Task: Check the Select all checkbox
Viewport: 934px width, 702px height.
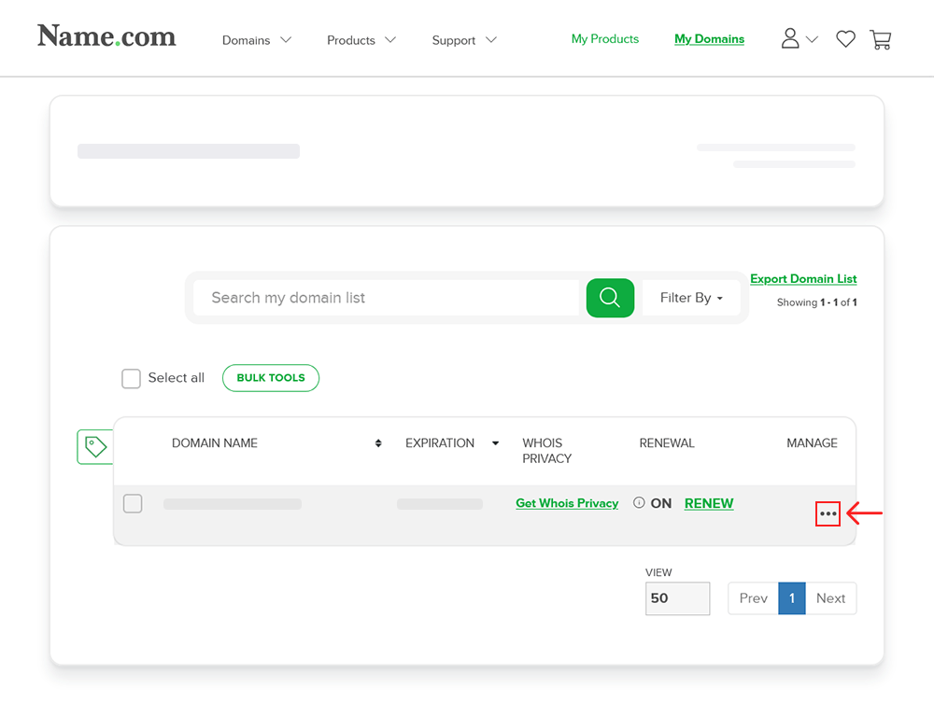Action: point(131,378)
